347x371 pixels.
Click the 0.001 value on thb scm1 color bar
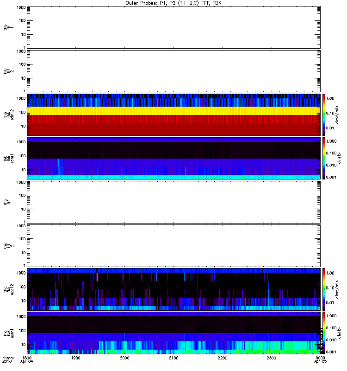pyautogui.click(x=331, y=177)
